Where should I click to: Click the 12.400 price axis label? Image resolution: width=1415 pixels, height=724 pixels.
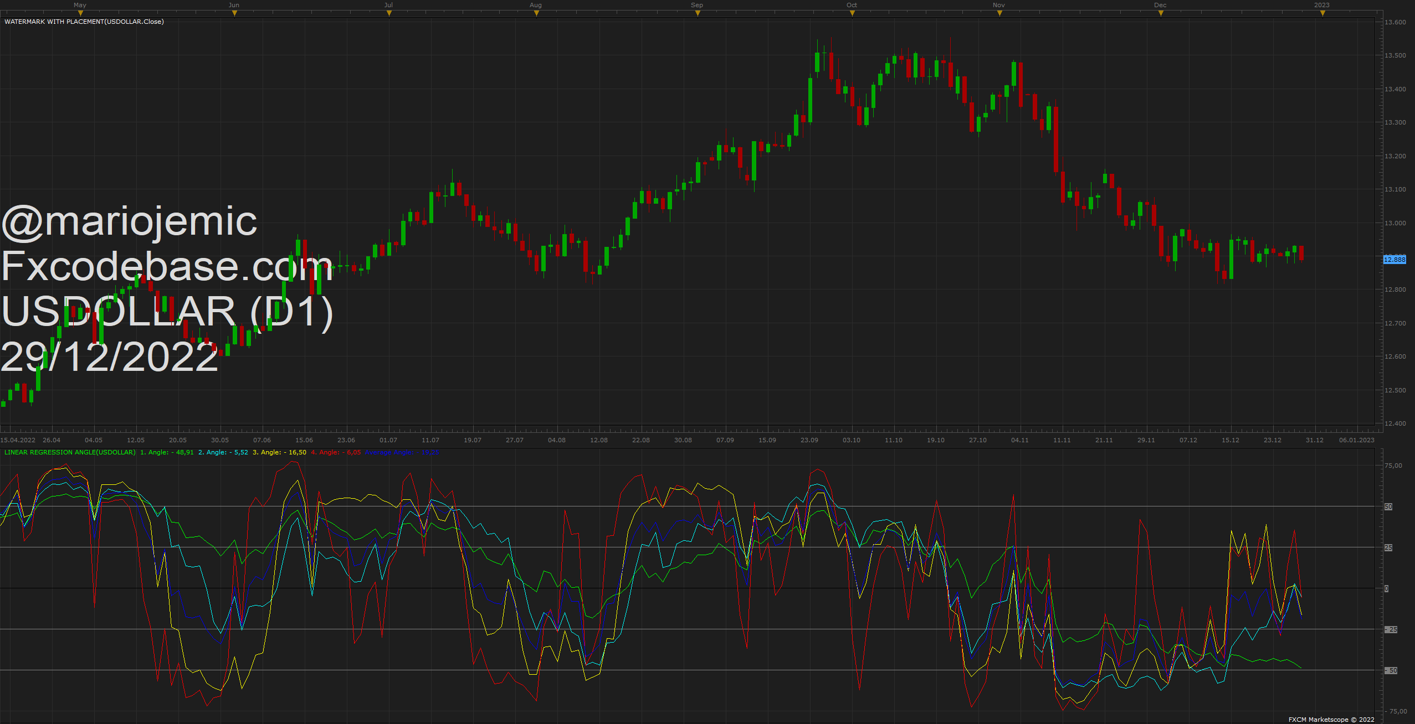pyautogui.click(x=1395, y=423)
